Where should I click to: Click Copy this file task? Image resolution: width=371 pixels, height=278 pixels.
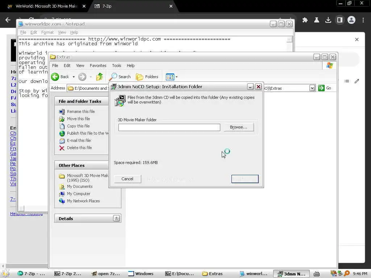(x=78, y=126)
